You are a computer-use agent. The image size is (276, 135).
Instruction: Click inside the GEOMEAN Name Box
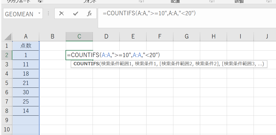[19, 14]
